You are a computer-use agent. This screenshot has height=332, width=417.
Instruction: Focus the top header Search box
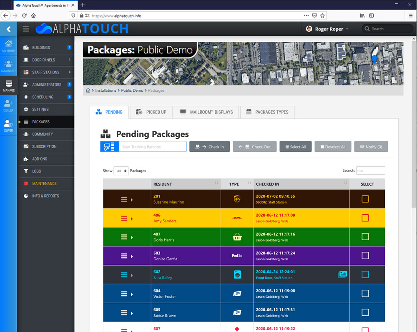pyautogui.click(x=388, y=29)
